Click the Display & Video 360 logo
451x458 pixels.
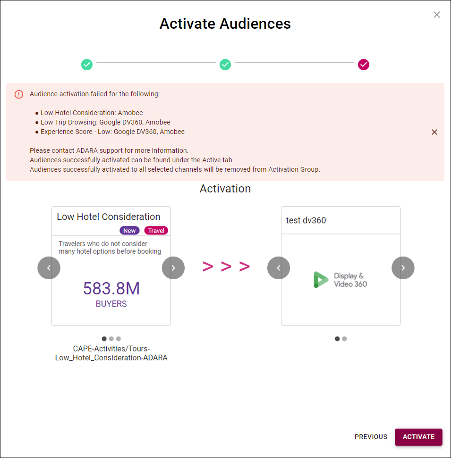pos(340,280)
